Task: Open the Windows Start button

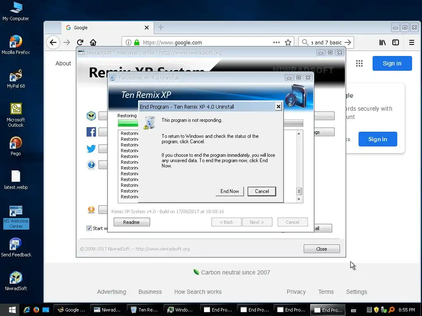Action: [x=12, y=310]
